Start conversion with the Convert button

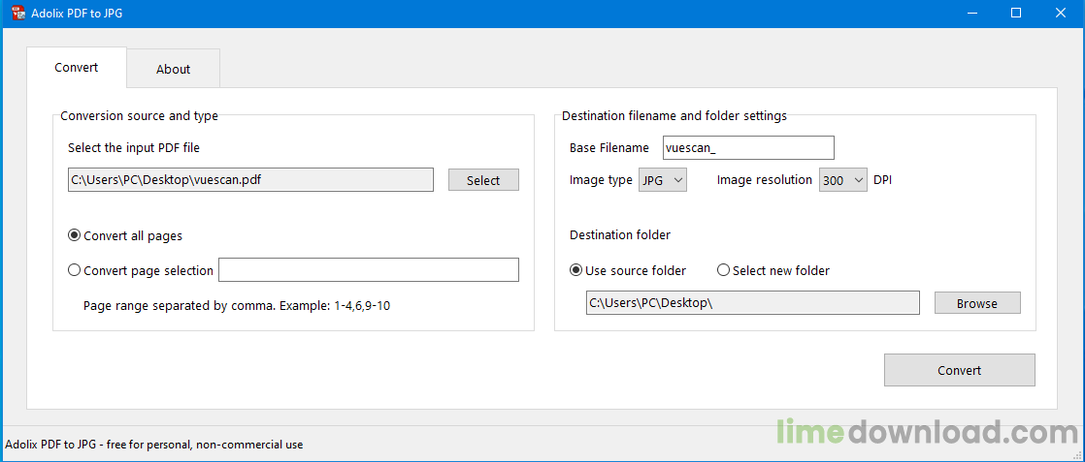point(959,370)
